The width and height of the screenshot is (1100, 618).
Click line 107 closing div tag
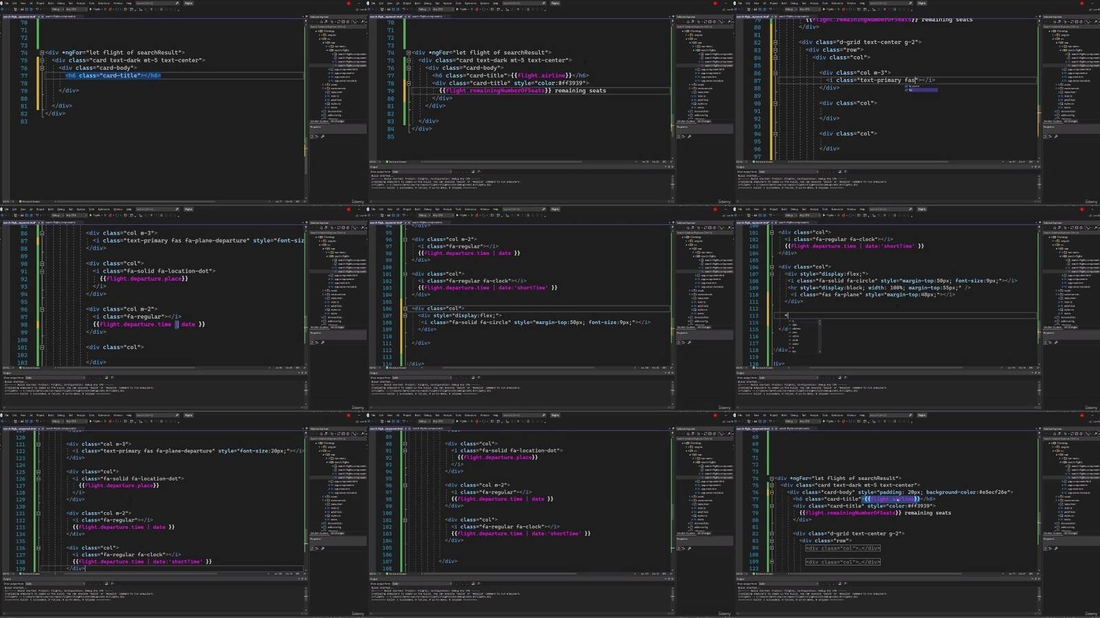pyautogui.click(x=448, y=561)
